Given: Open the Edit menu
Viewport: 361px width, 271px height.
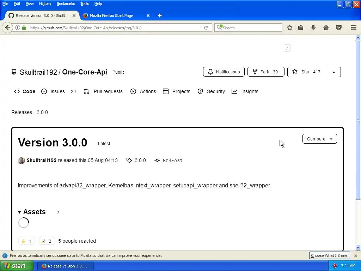Looking at the screenshot, I should pos(17,4).
